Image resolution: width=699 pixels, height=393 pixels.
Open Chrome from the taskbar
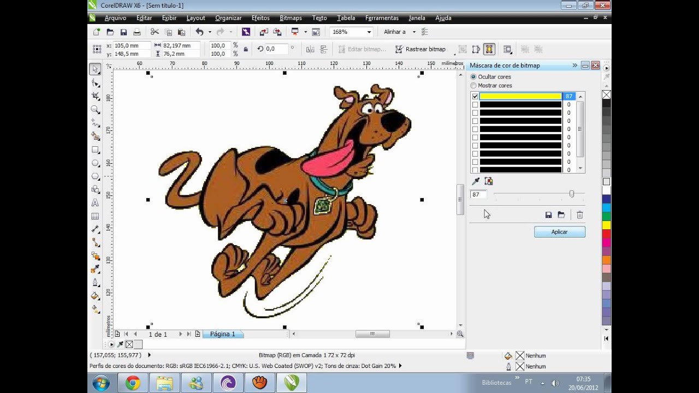coord(133,383)
